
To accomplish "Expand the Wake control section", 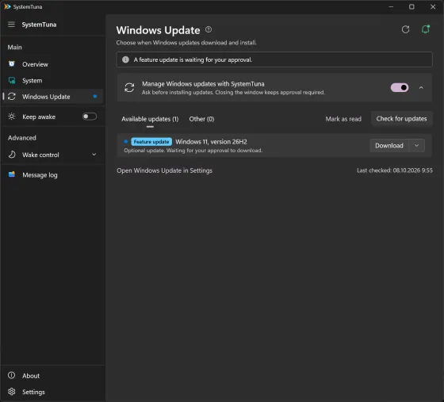I will (x=94, y=155).
